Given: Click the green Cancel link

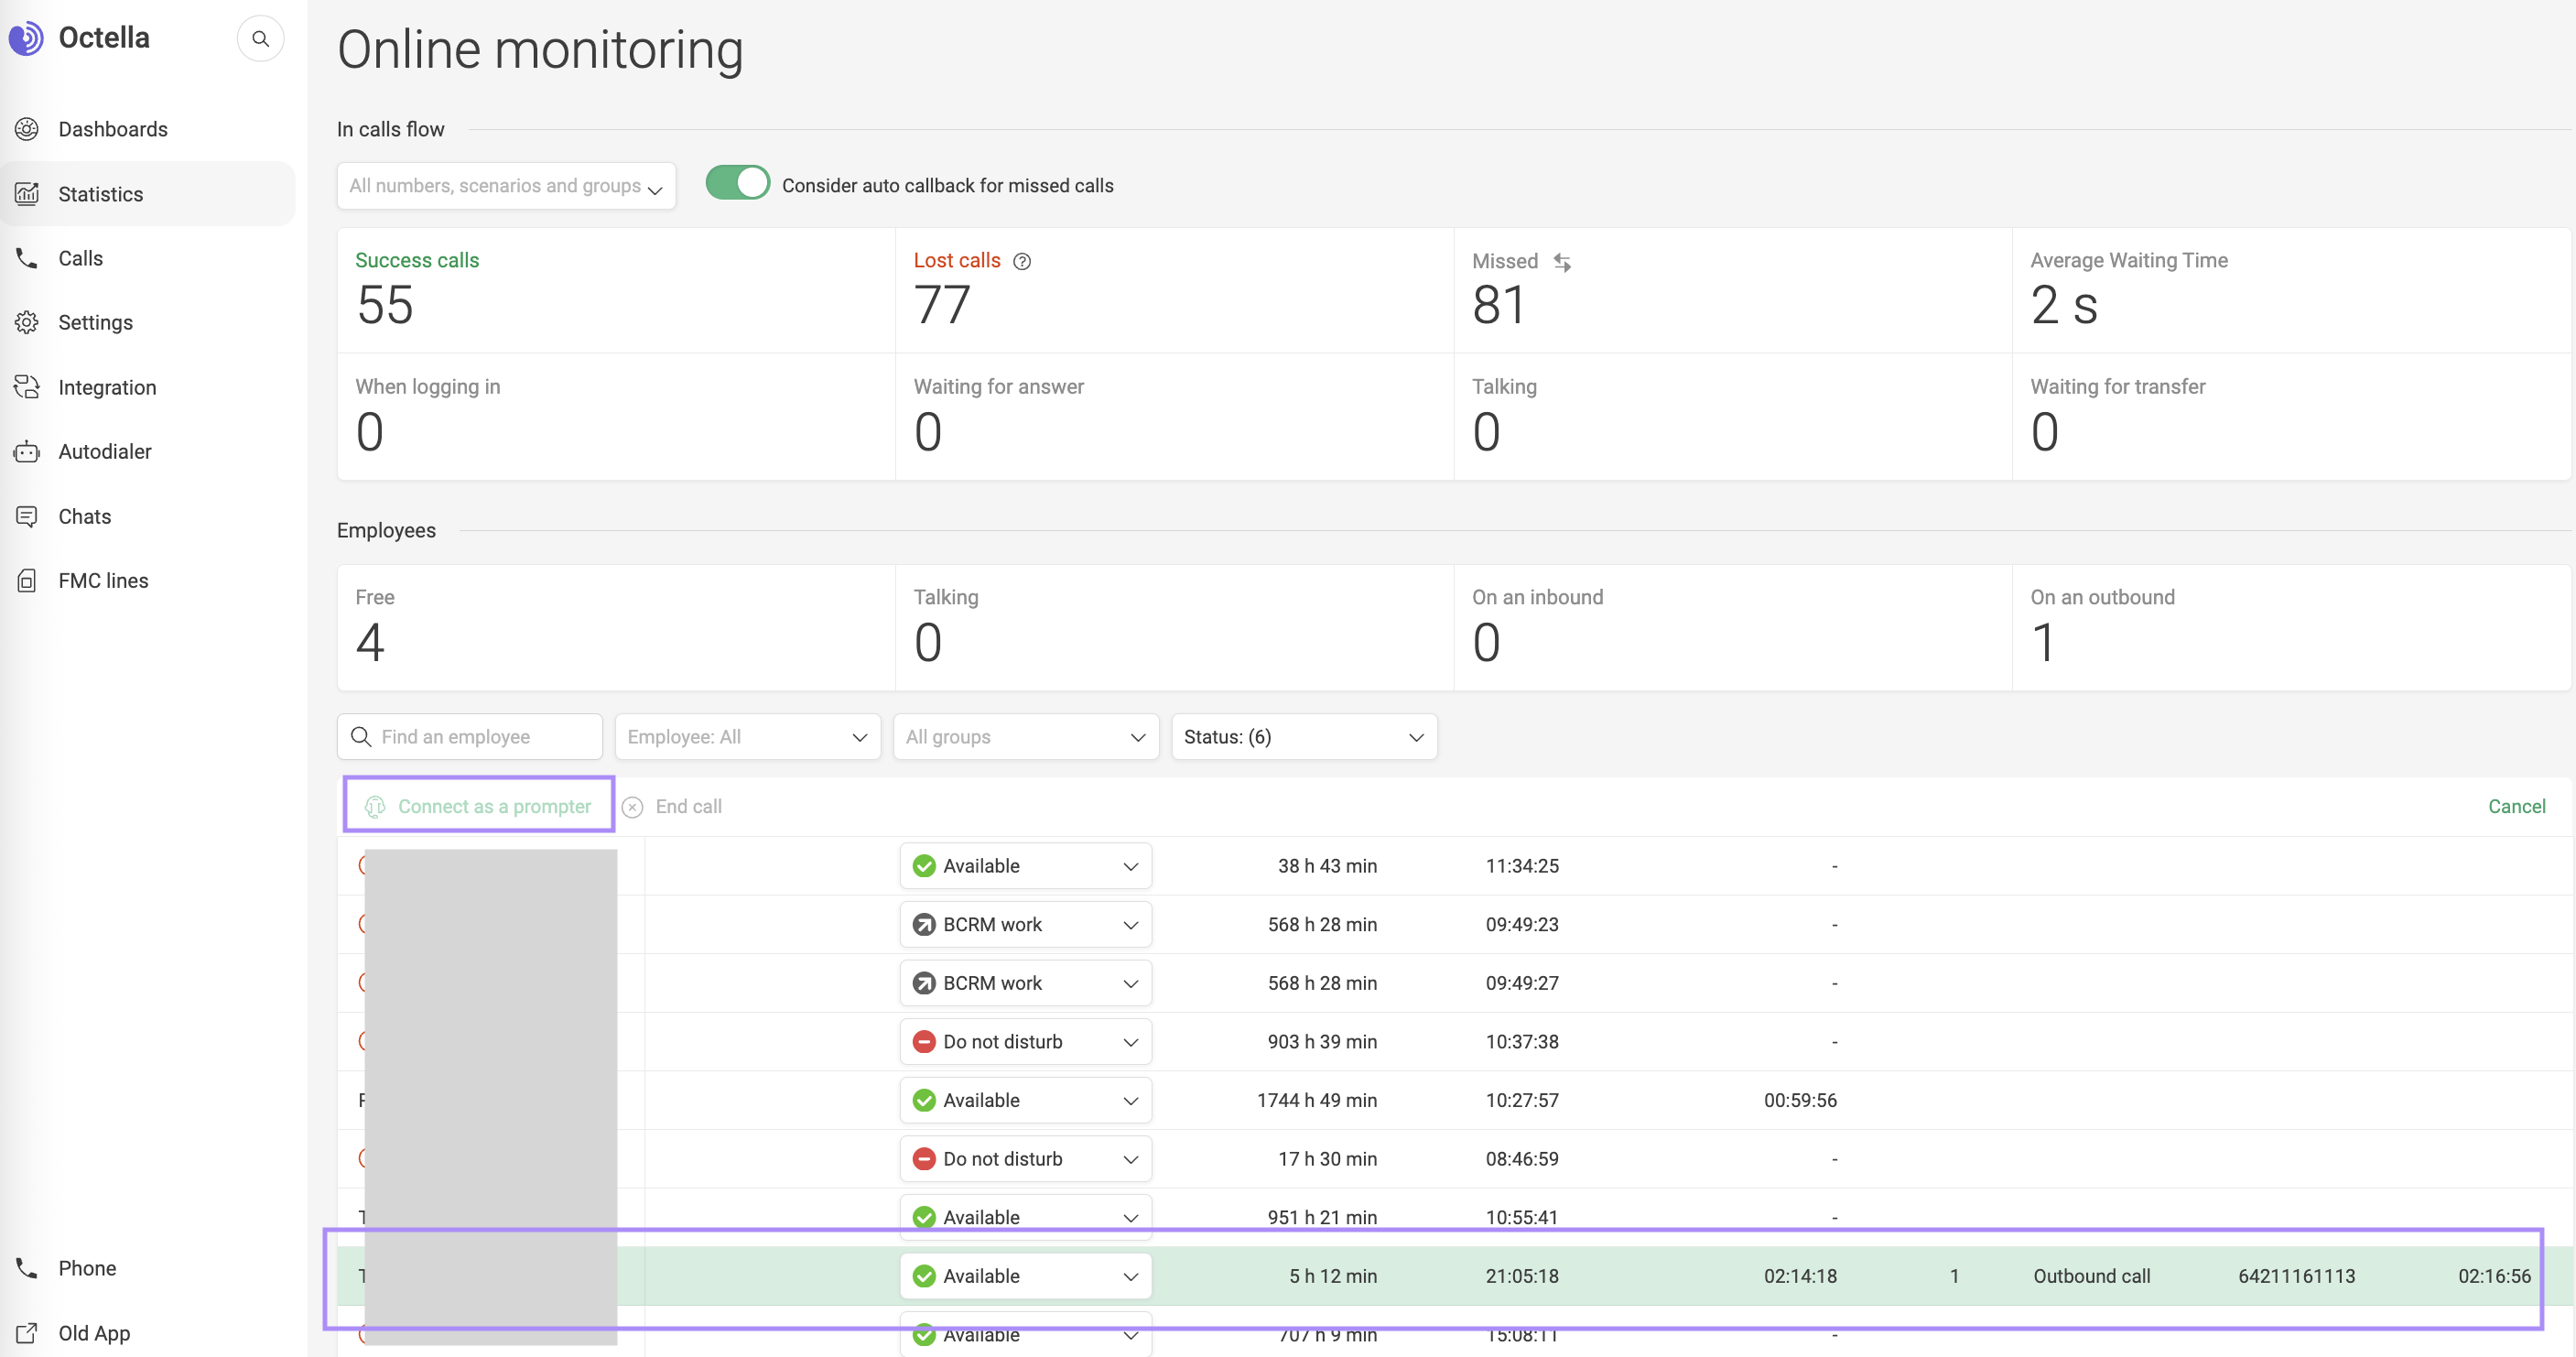Looking at the screenshot, I should 2516,806.
